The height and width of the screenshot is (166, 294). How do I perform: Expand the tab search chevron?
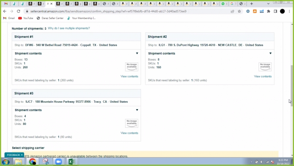pyautogui.click(x=268, y=4)
